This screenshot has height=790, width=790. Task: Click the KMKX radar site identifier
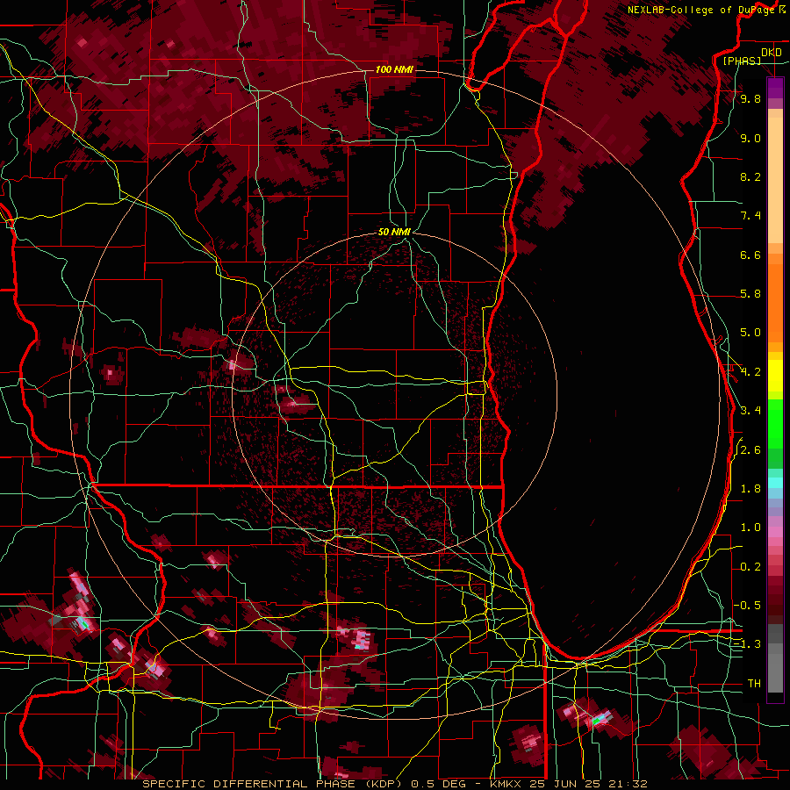click(x=506, y=784)
